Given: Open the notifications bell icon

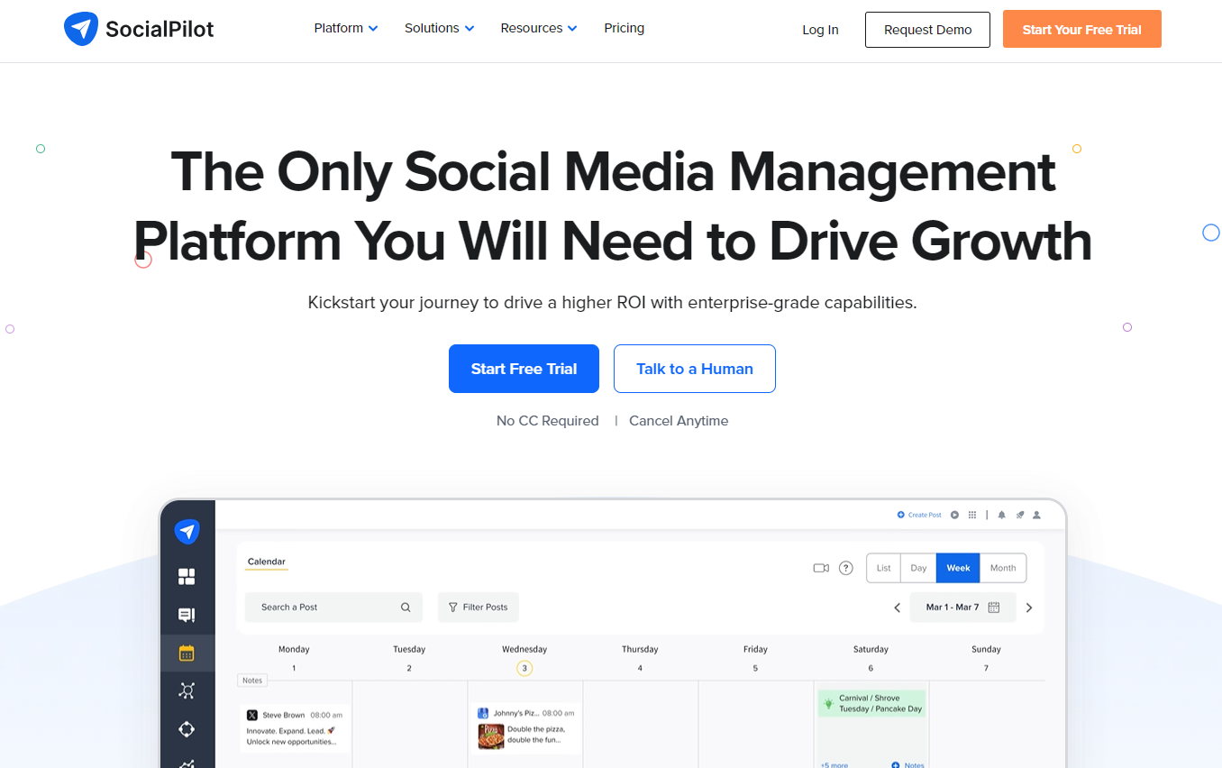Looking at the screenshot, I should pyautogui.click(x=1002, y=515).
